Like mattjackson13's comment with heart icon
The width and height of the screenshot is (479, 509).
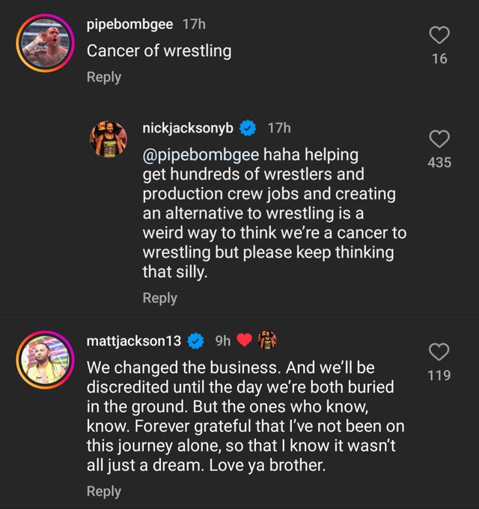[x=439, y=352]
